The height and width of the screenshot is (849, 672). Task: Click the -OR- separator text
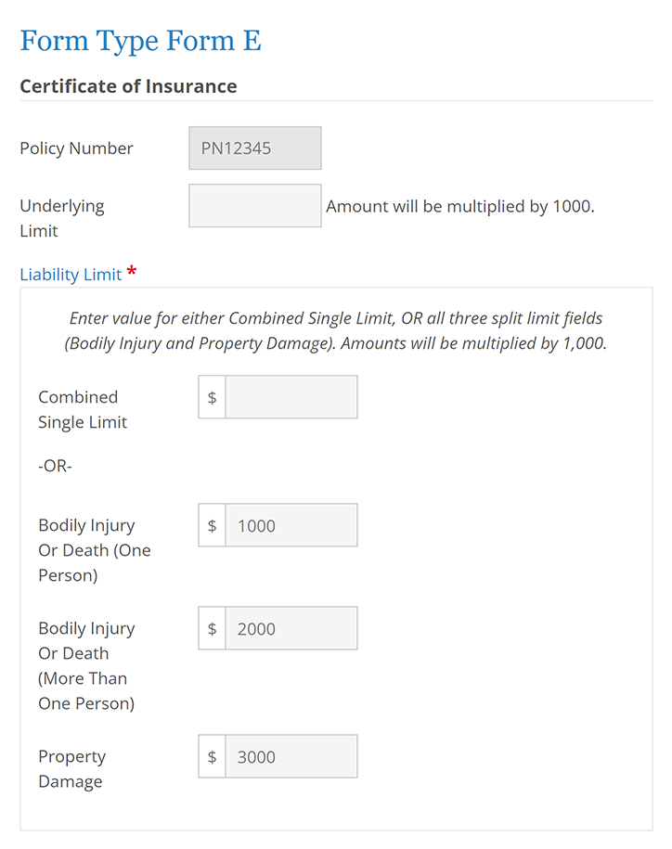click(x=55, y=466)
